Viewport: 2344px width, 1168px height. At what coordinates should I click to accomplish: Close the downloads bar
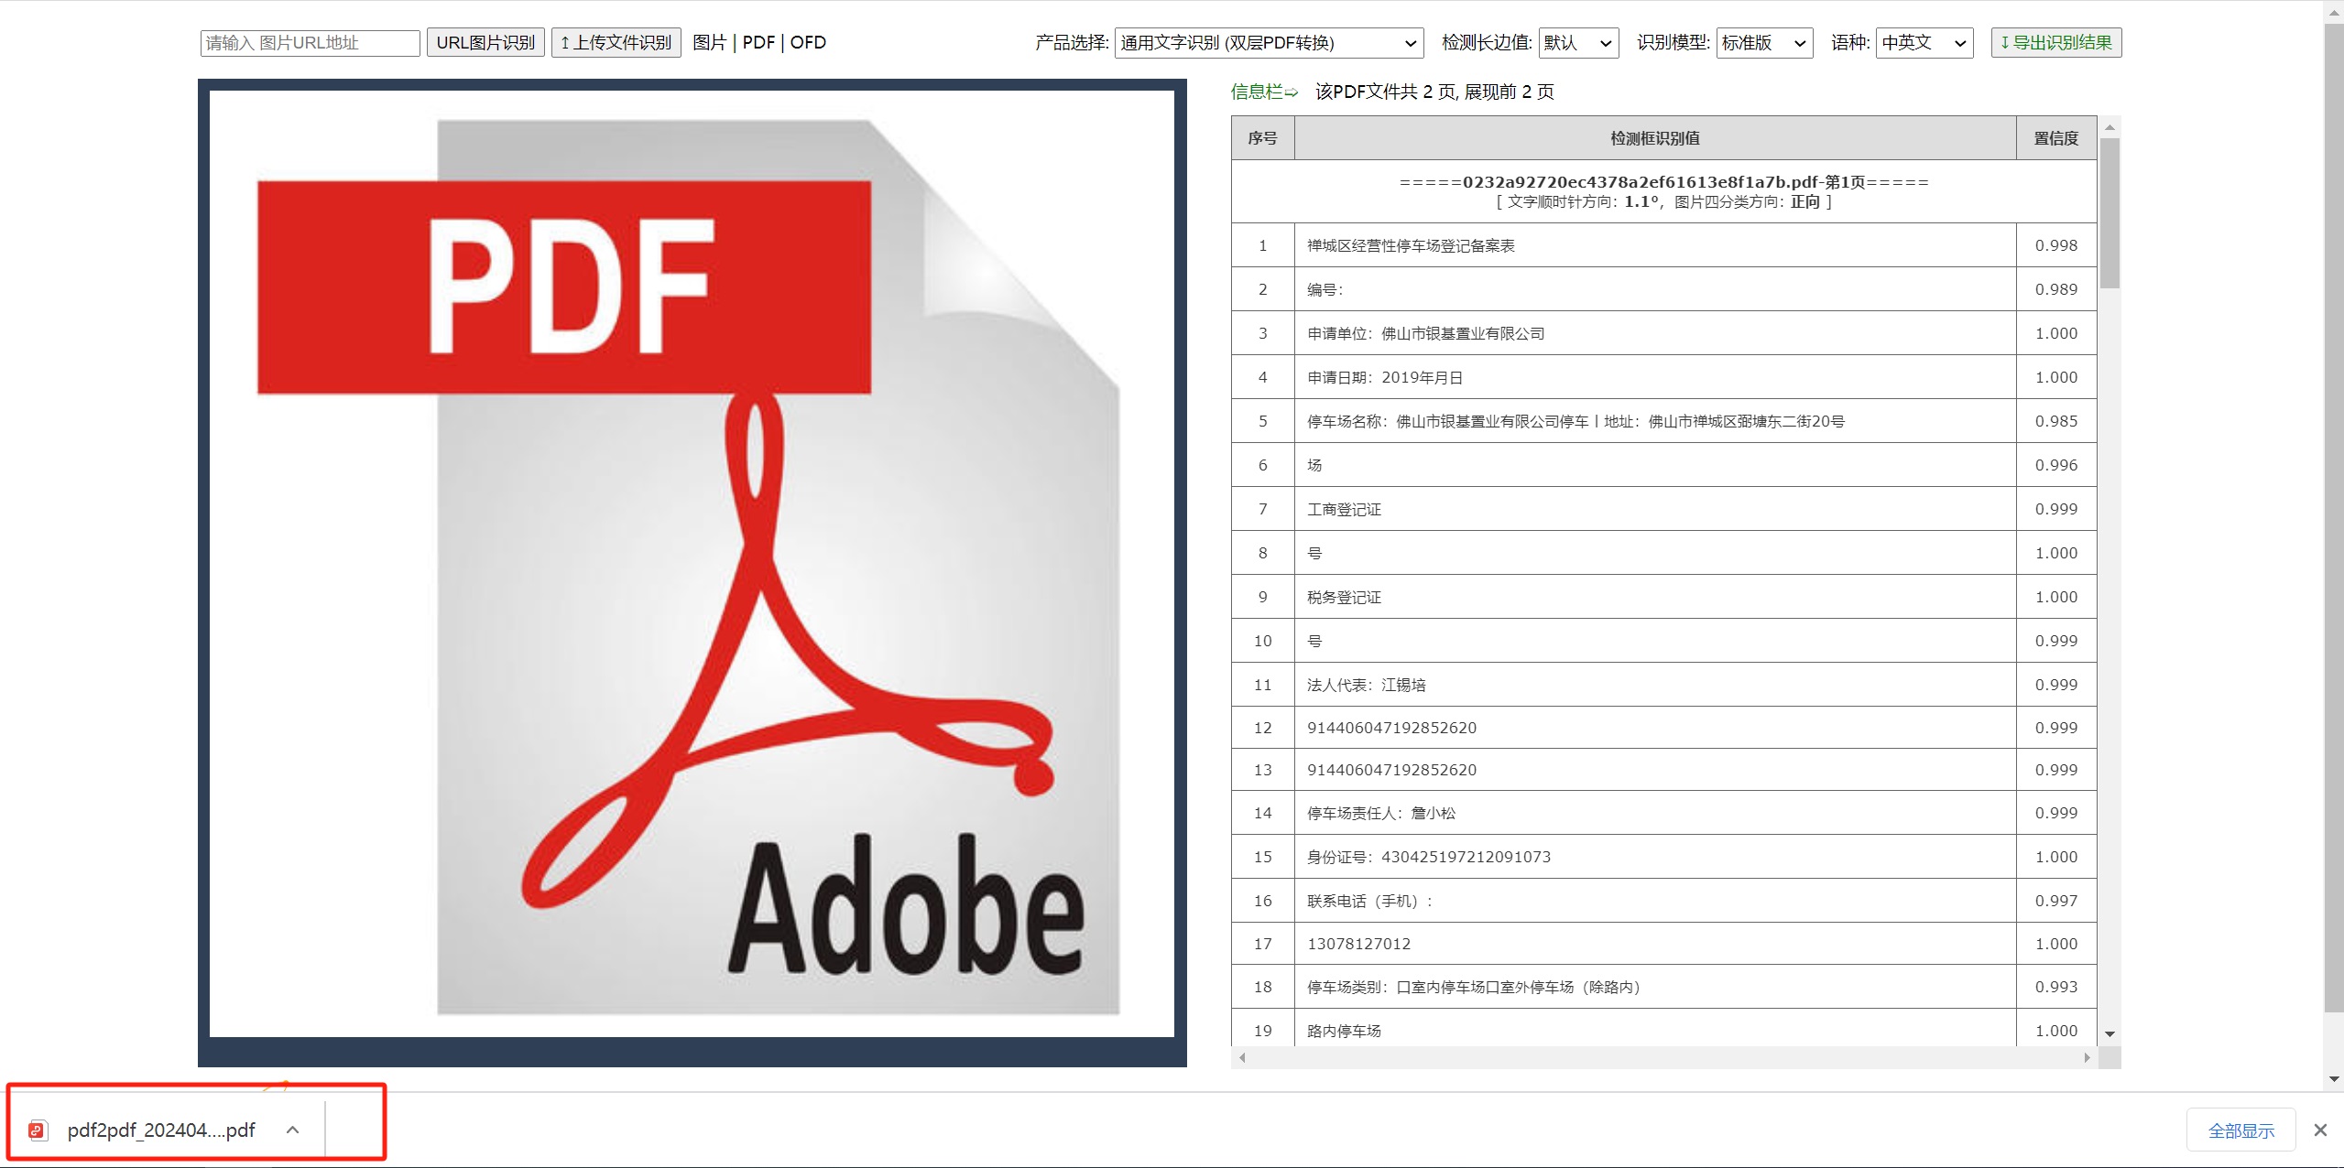tap(2320, 1130)
